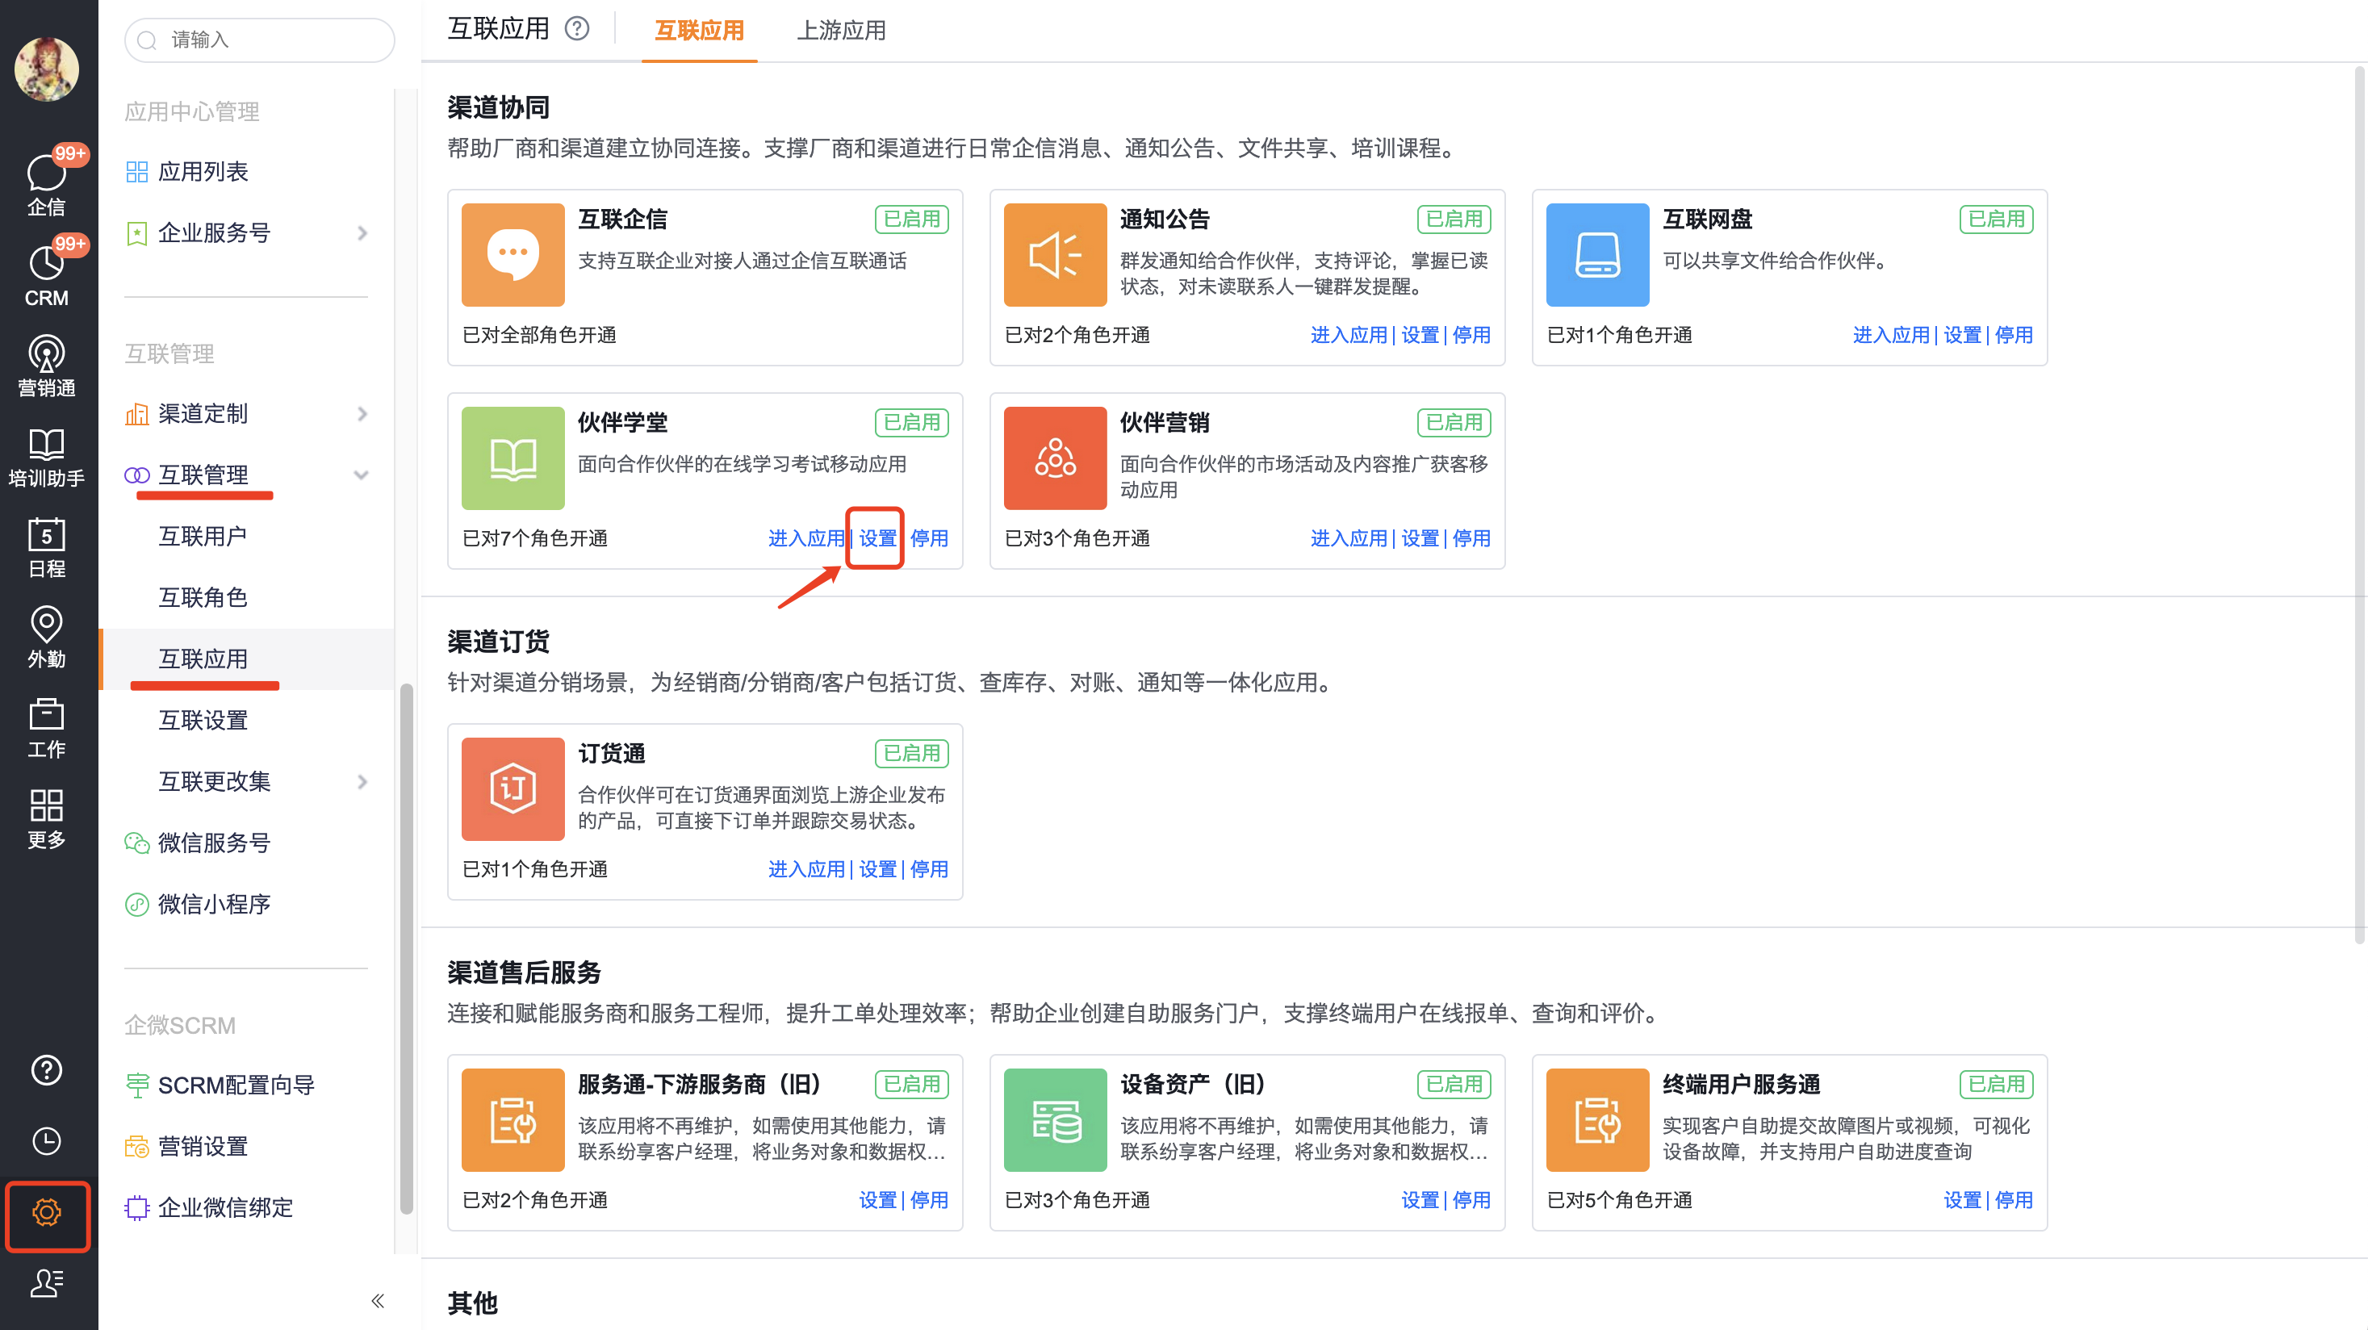
Task: Click the 伙伴学堂 green book icon
Action: coord(513,458)
